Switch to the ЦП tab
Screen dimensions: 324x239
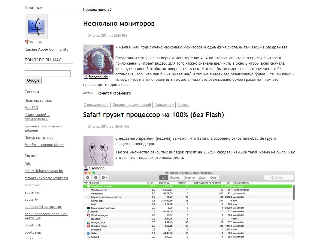(x=164, y=178)
